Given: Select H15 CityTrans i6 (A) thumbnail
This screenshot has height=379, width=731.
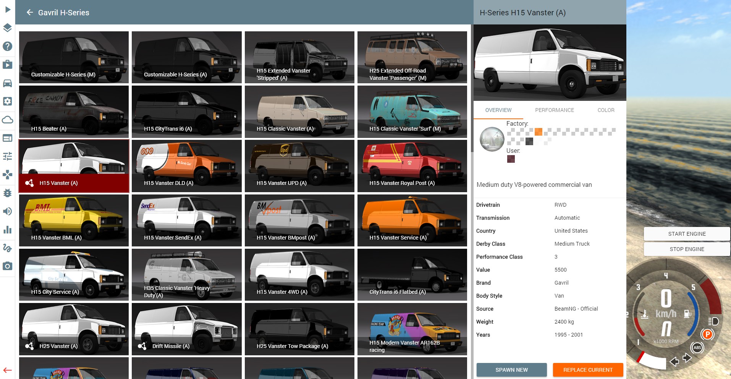Looking at the screenshot, I should 187,112.
